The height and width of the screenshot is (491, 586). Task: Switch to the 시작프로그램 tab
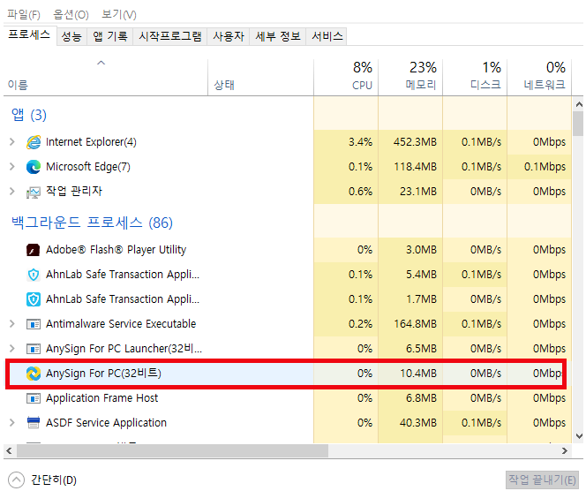[170, 36]
